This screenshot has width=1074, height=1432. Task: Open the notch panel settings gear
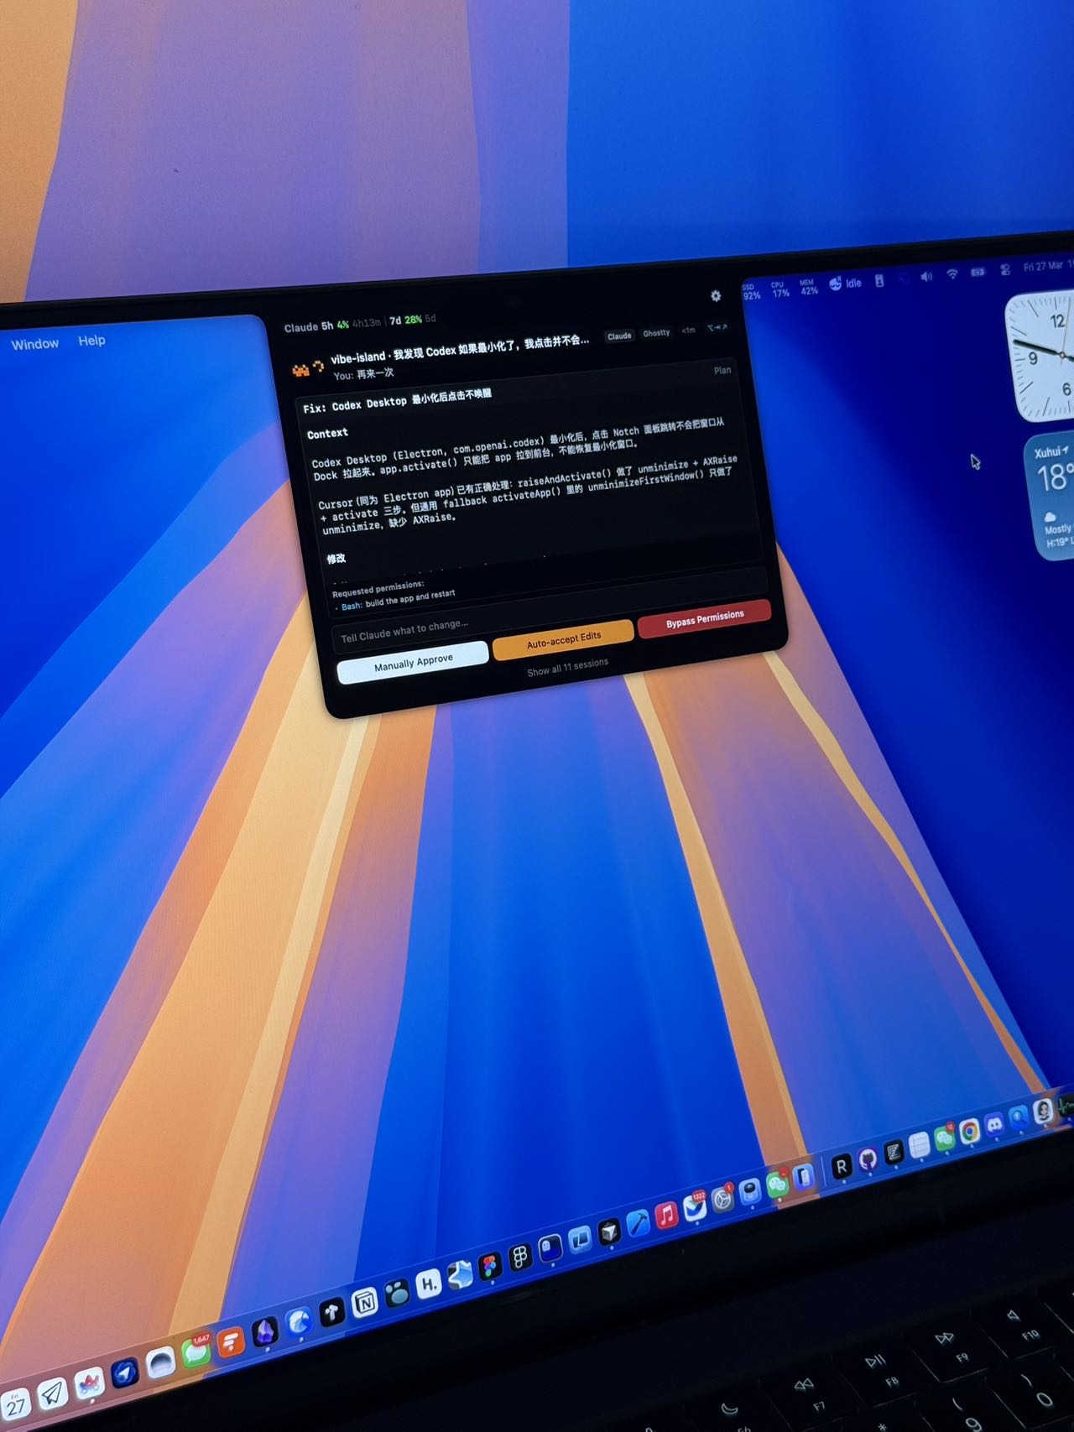pyautogui.click(x=716, y=295)
